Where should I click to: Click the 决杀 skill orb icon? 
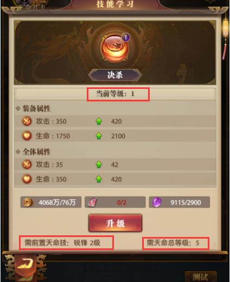click(x=115, y=48)
